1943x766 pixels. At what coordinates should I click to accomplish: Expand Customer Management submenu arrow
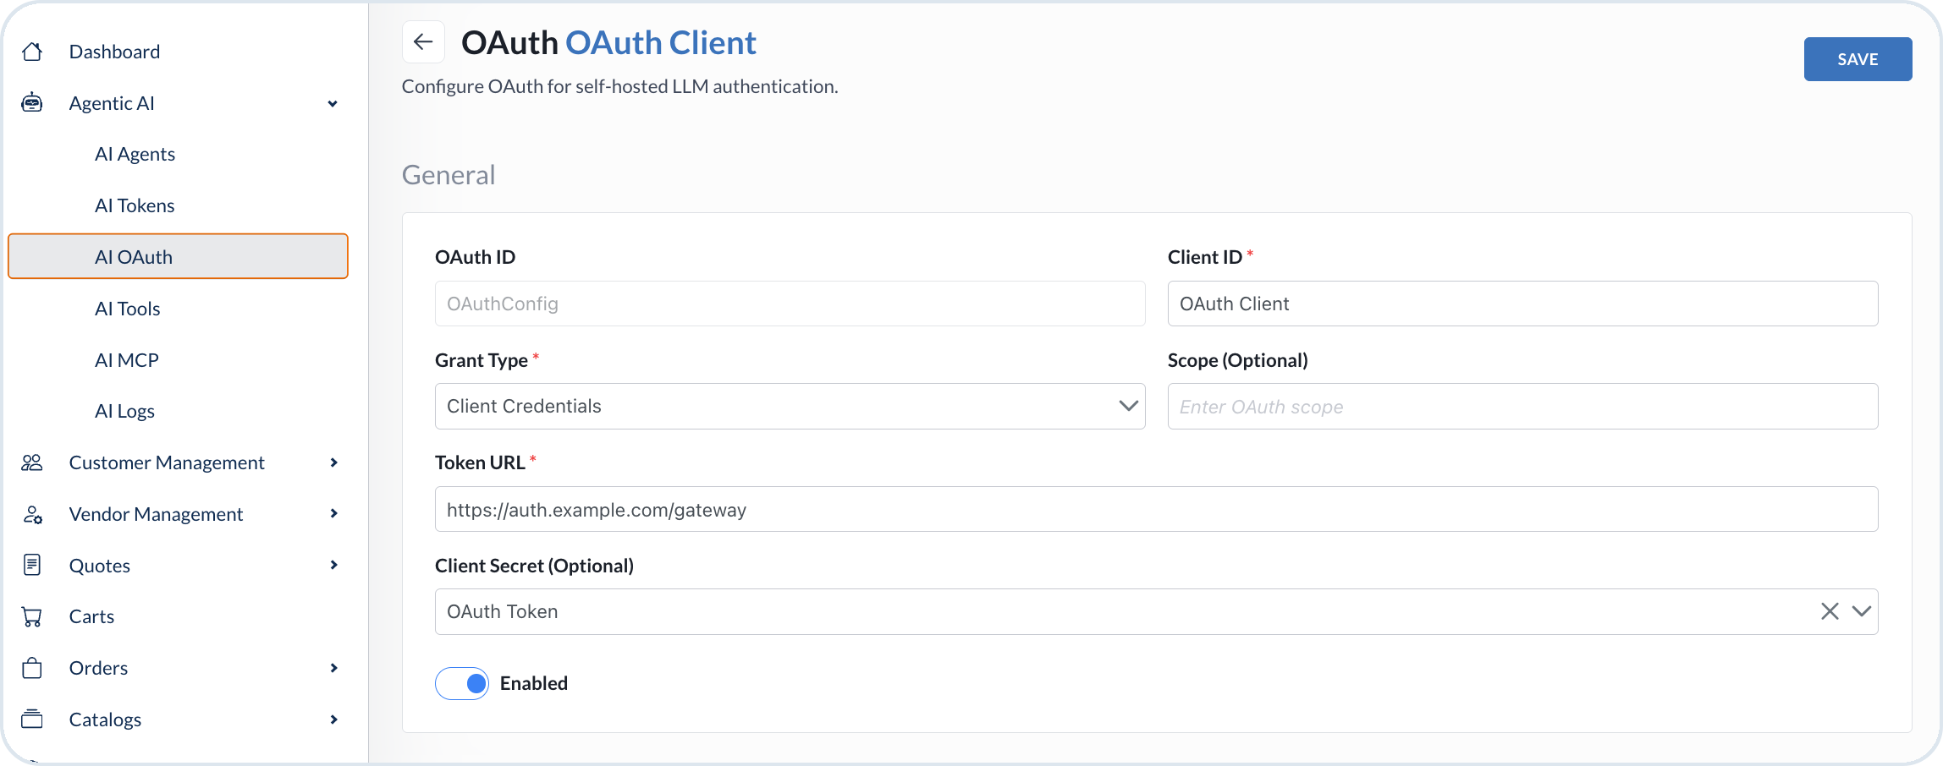pos(334,462)
